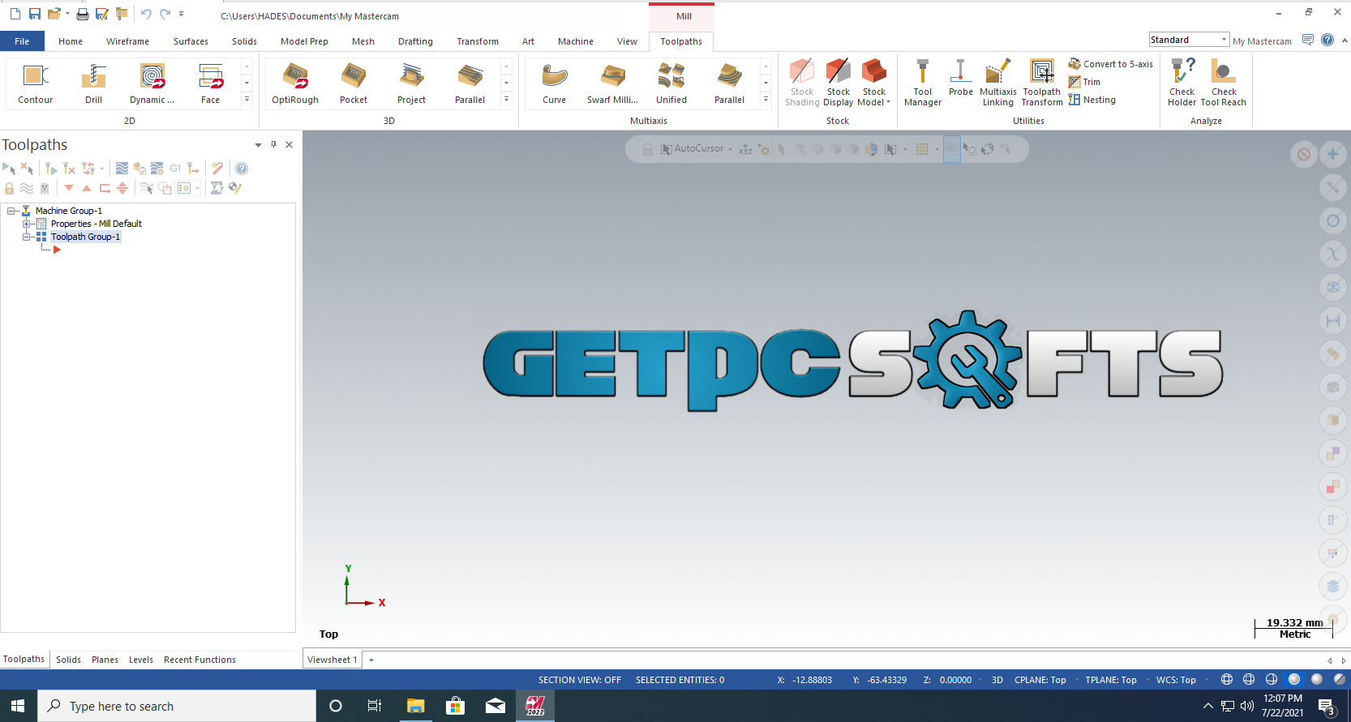Pick the 3D Parallel toolpath
Viewport: 1351px width, 722px height.
tap(470, 83)
